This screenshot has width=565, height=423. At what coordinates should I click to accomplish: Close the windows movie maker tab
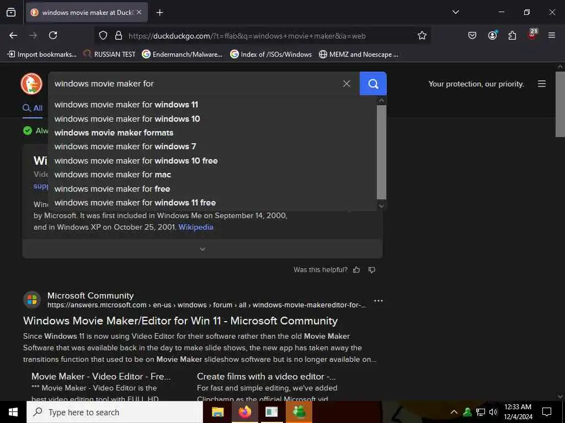(x=139, y=12)
